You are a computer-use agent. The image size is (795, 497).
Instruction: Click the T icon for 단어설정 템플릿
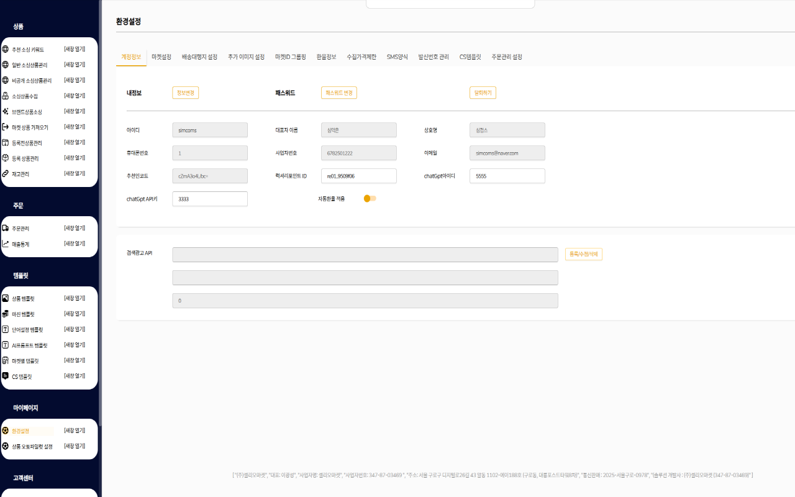(6, 329)
